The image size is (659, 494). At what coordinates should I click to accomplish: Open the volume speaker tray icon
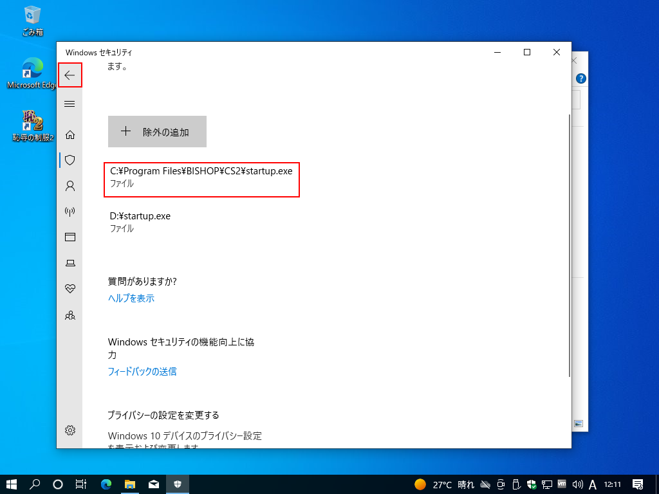(577, 485)
